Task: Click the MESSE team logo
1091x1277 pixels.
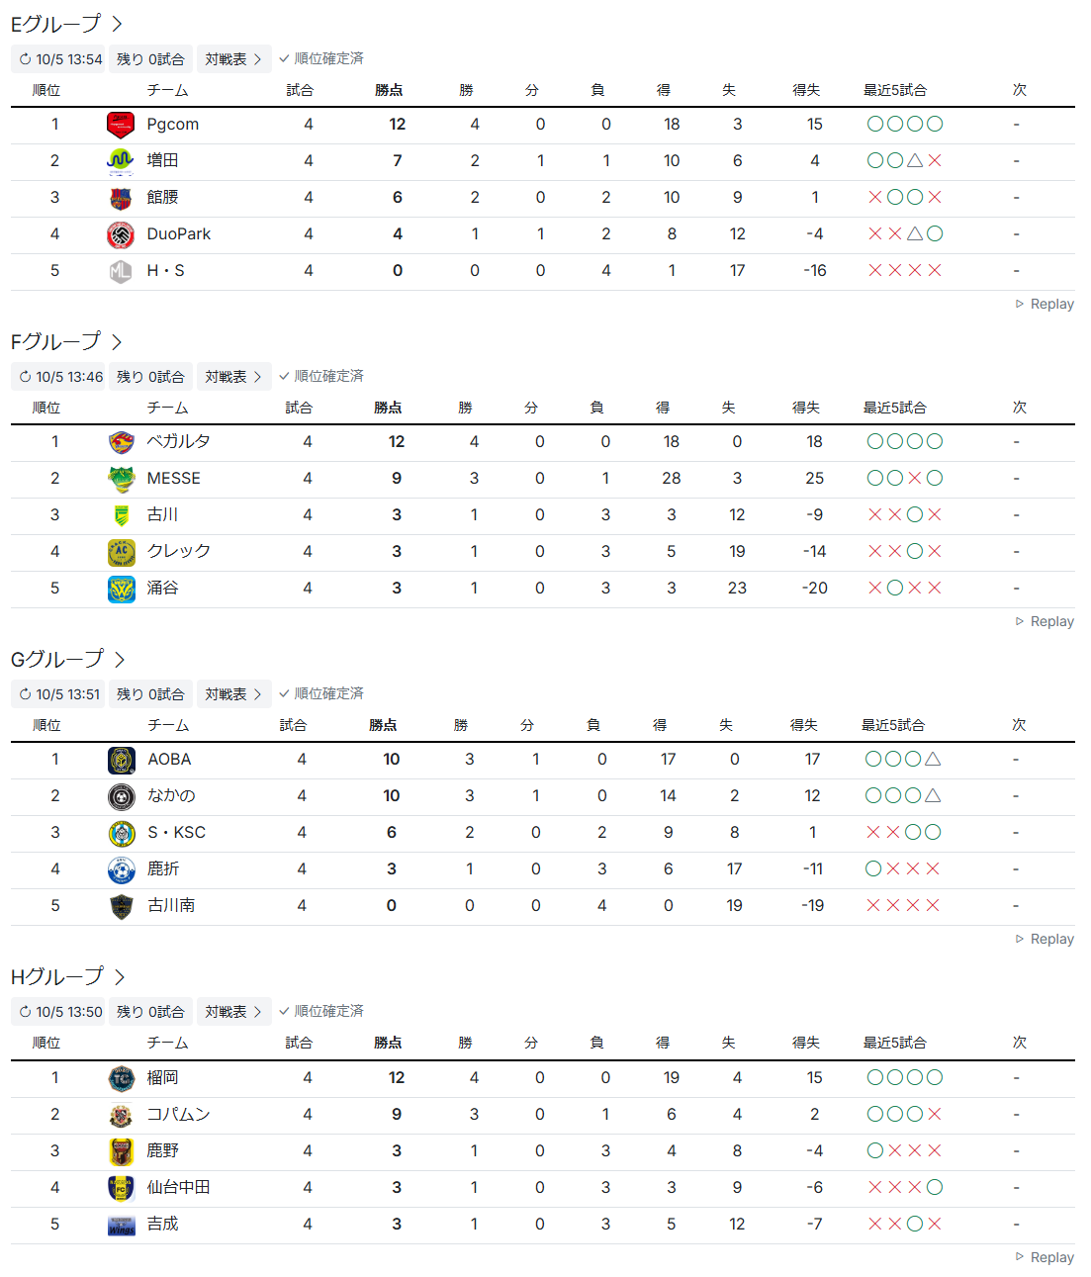Action: [121, 479]
